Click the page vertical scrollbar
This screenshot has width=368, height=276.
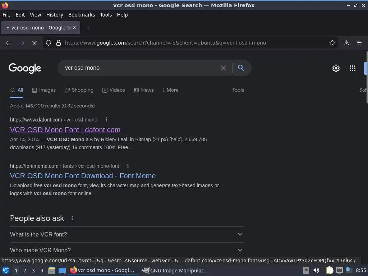coord(367,78)
